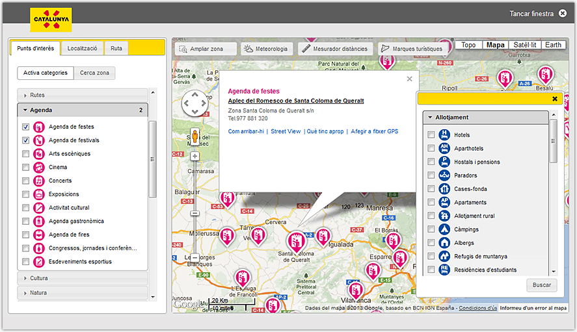The image size is (577, 332).
Task: Click the Com arribar-hi link
Action: [246, 131]
